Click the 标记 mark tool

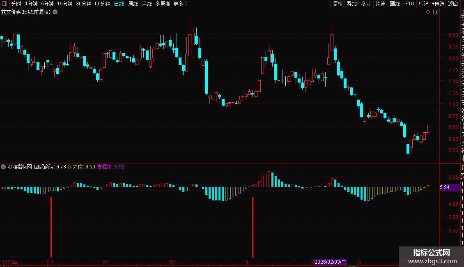coord(423,4)
